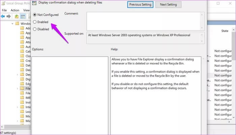
Task: Click the folder icon beside 'Clo' item
Action: click(x=22, y=56)
